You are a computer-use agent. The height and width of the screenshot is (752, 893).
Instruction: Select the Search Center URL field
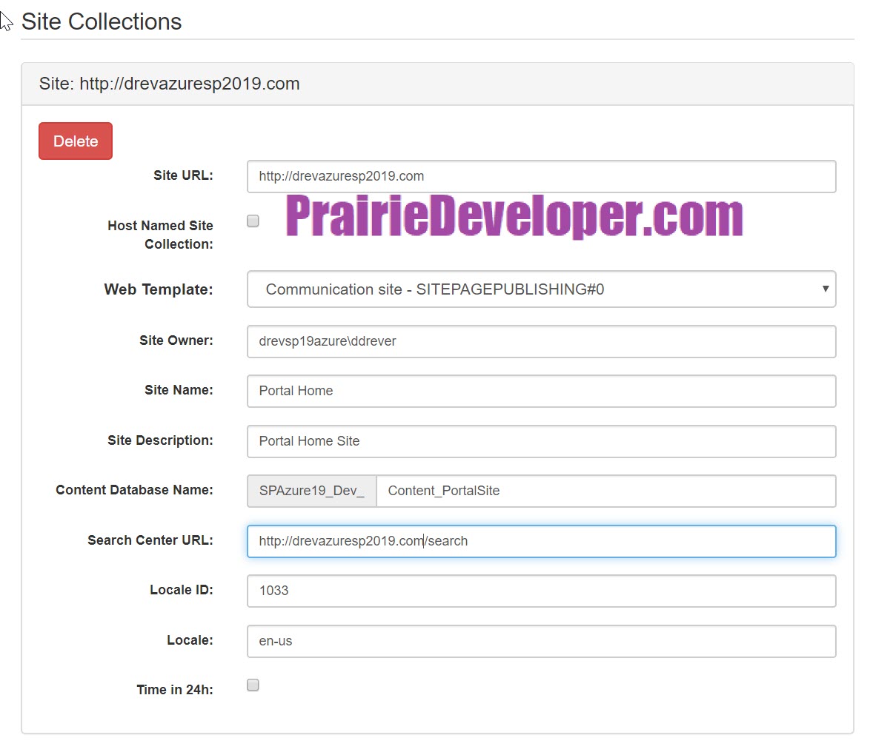click(541, 541)
